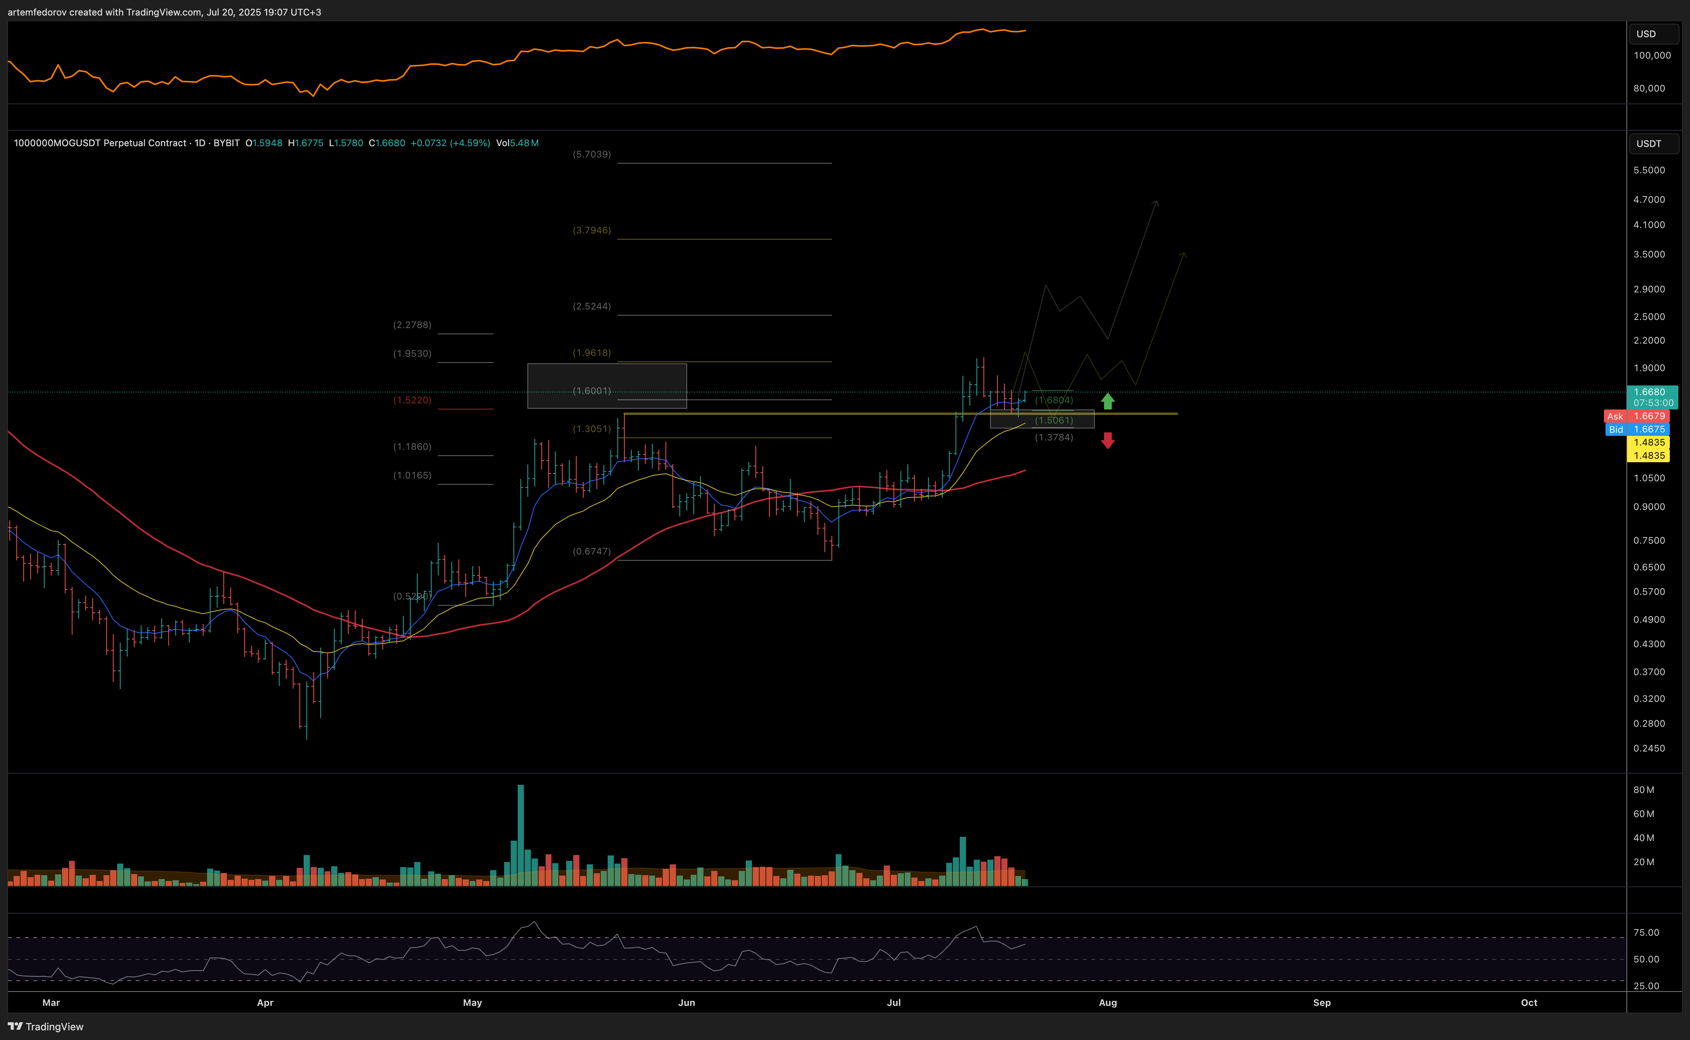This screenshot has width=1690, height=1040.
Task: Click the level label (1.3051)
Action: pyautogui.click(x=591, y=429)
